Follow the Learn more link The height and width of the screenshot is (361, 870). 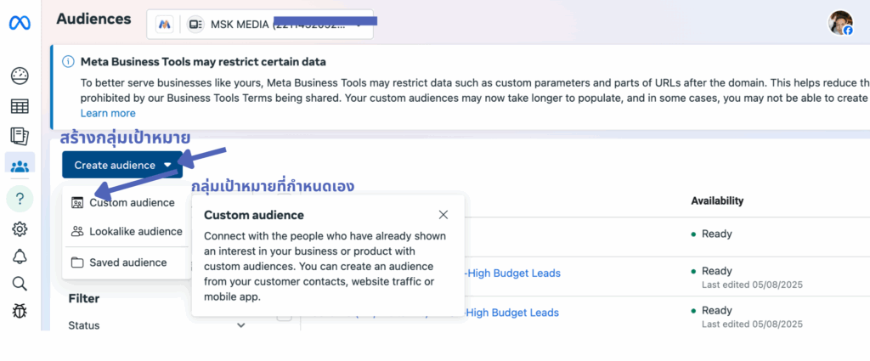coord(108,113)
